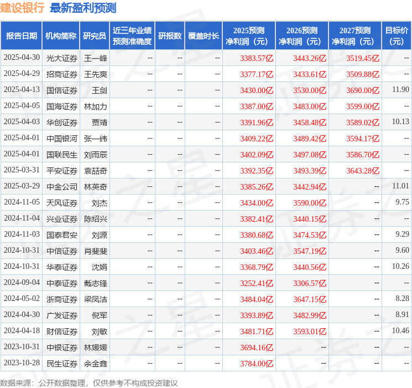Select 广发证券 institution cell
This screenshot has height=388, width=412.
[62, 315]
